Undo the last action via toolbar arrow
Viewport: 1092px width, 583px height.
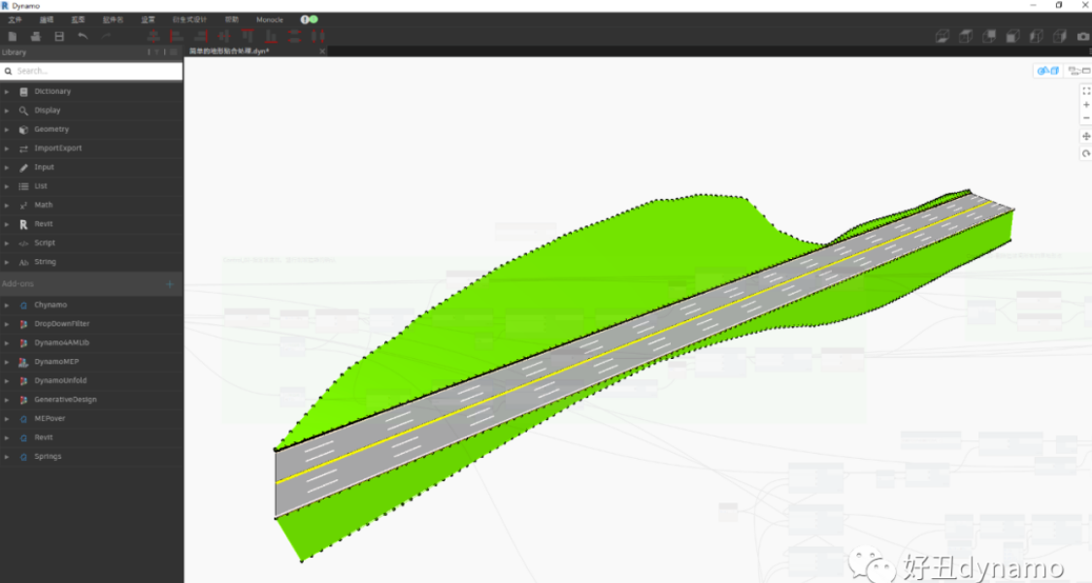coord(83,36)
